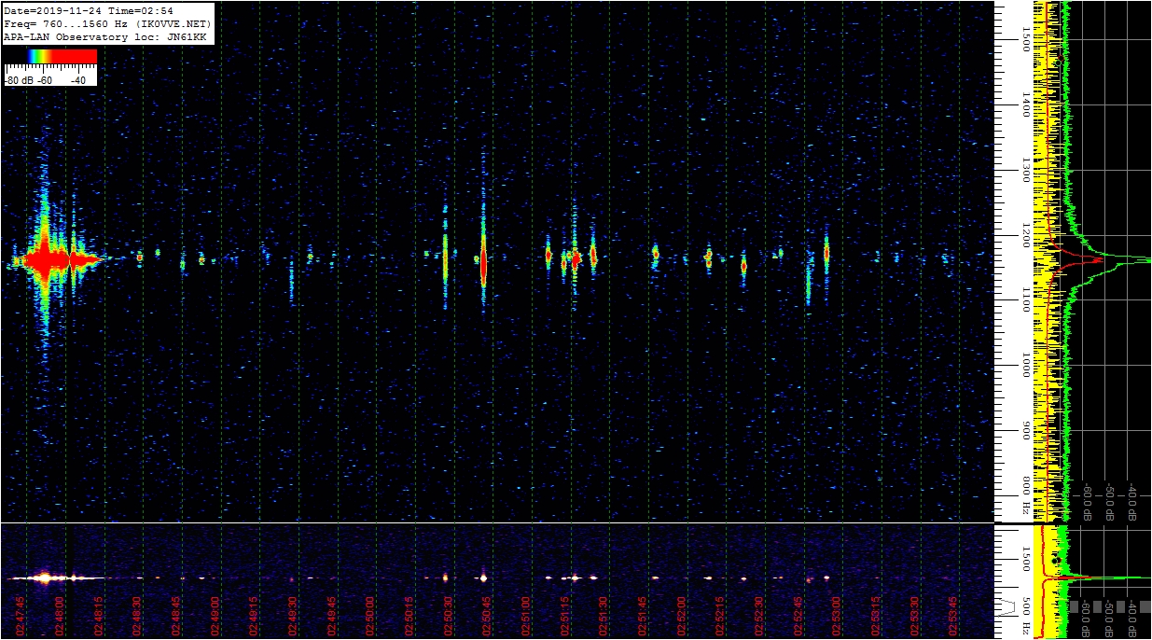
Task: Click the 1000 frequency axis label
Action: pyautogui.click(x=1027, y=366)
